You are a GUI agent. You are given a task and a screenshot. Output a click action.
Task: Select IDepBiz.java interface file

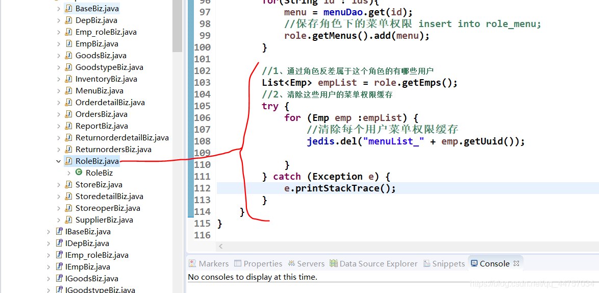click(x=87, y=243)
